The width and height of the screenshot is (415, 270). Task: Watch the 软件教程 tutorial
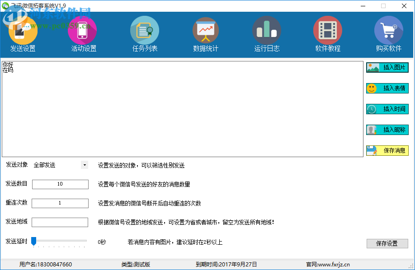[x=328, y=34]
